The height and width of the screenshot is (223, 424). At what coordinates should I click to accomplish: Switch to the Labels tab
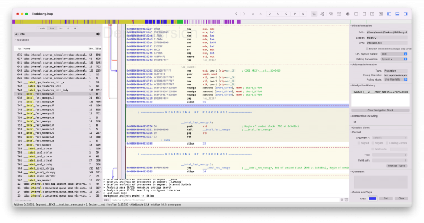click(42, 28)
